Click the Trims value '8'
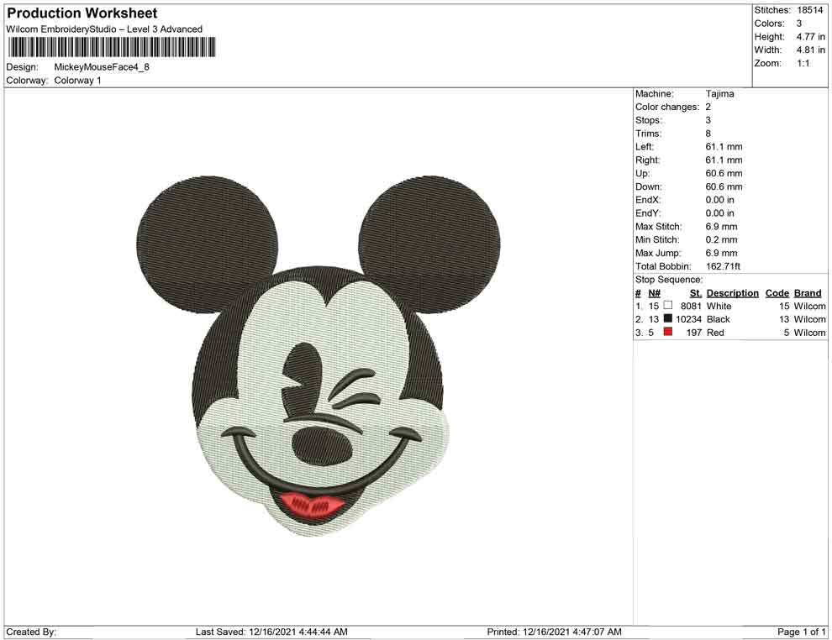Image resolution: width=832 pixels, height=640 pixels. 708,133
